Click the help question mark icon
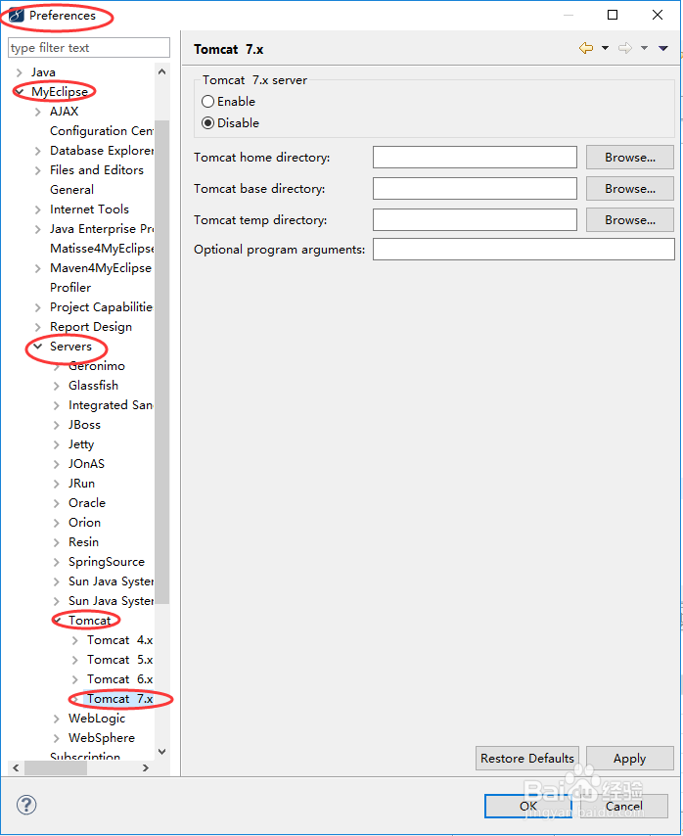683x836 pixels. 26,805
